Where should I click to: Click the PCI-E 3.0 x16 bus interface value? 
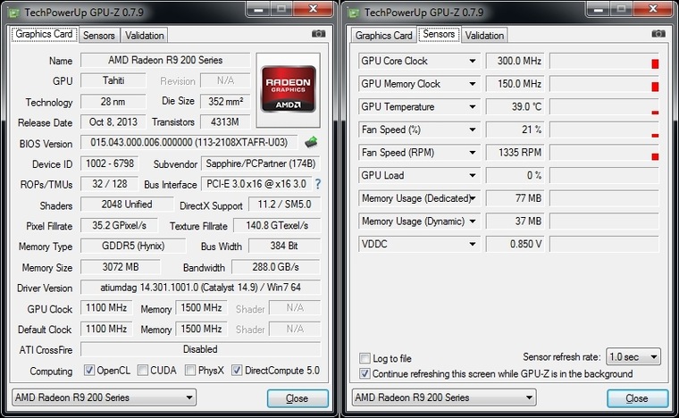[256, 184]
